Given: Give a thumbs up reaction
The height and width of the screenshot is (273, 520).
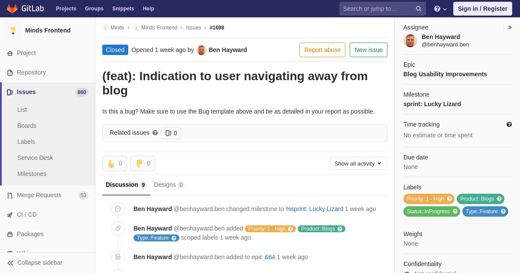Looking at the screenshot, I should click(x=114, y=163).
